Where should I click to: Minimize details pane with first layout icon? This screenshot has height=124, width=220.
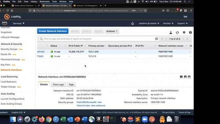(x=181, y=77)
